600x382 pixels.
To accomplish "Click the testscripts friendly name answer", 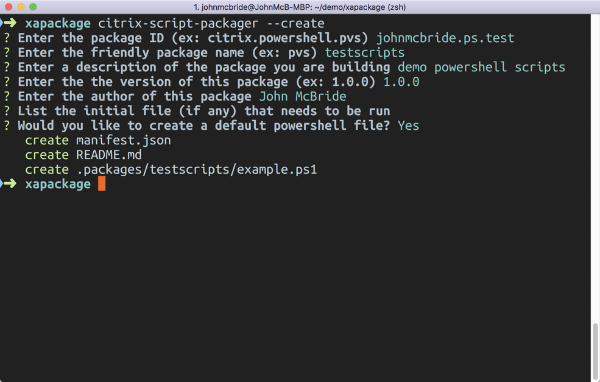I will point(364,52).
